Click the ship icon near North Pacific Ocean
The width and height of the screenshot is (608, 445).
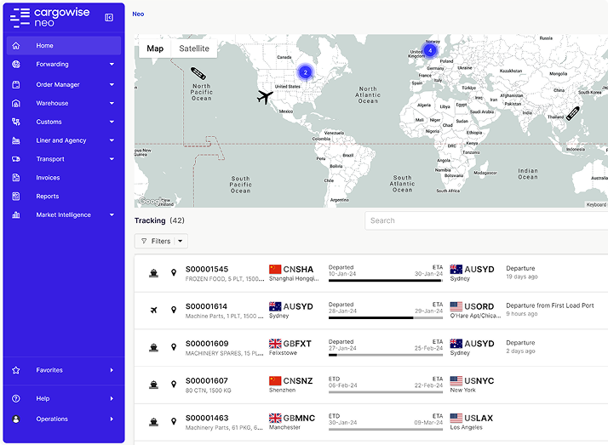[x=198, y=74]
